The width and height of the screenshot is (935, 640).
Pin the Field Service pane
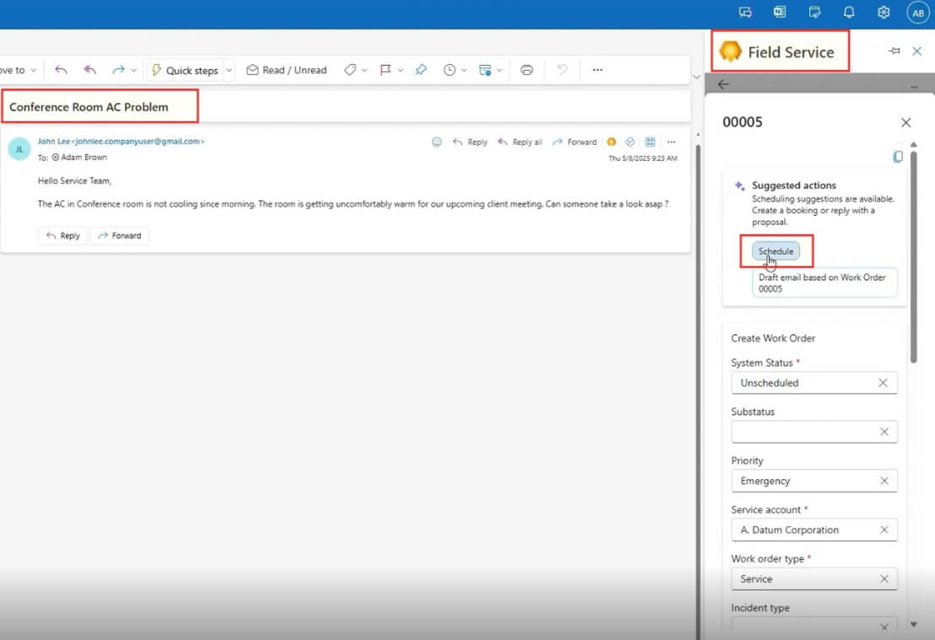click(x=894, y=51)
